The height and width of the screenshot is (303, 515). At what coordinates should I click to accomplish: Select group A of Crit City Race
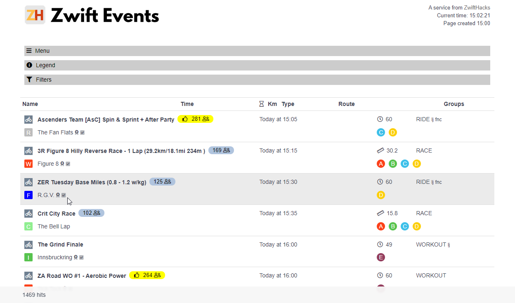coord(381,226)
